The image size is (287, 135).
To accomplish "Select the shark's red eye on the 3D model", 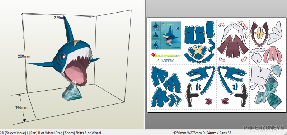I will point(64,56).
